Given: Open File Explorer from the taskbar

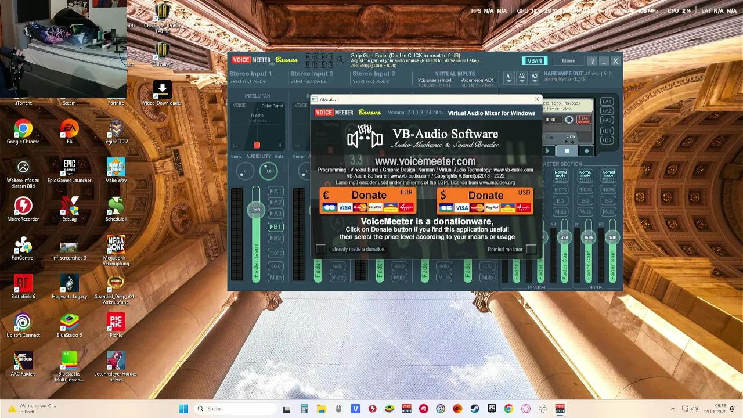Looking at the screenshot, I should [321, 409].
